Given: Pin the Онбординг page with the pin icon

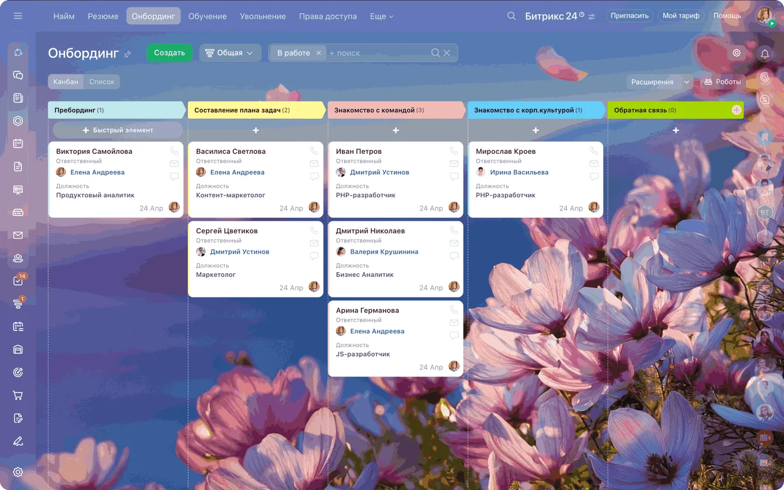Looking at the screenshot, I should [x=128, y=54].
